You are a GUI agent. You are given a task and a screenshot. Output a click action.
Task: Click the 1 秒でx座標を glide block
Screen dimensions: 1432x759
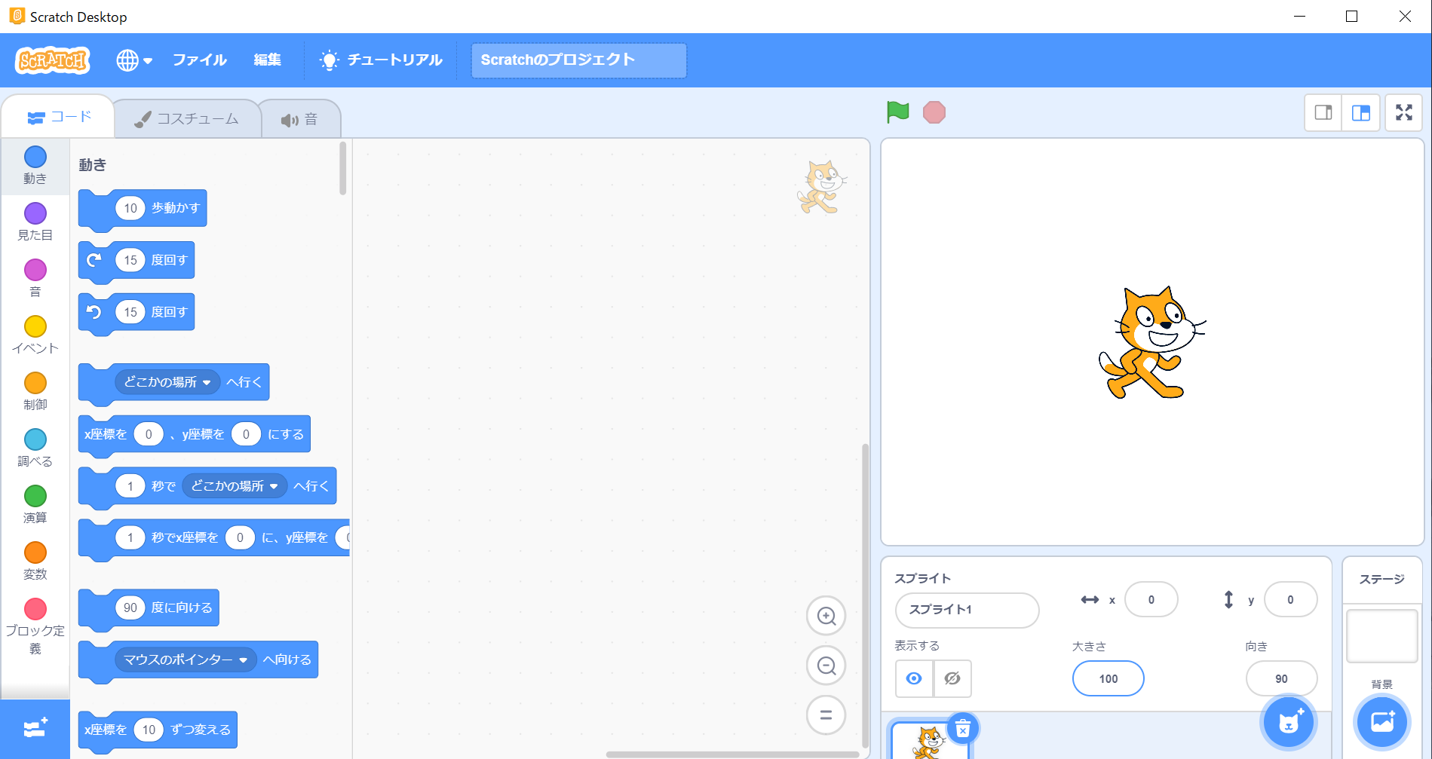coord(183,538)
